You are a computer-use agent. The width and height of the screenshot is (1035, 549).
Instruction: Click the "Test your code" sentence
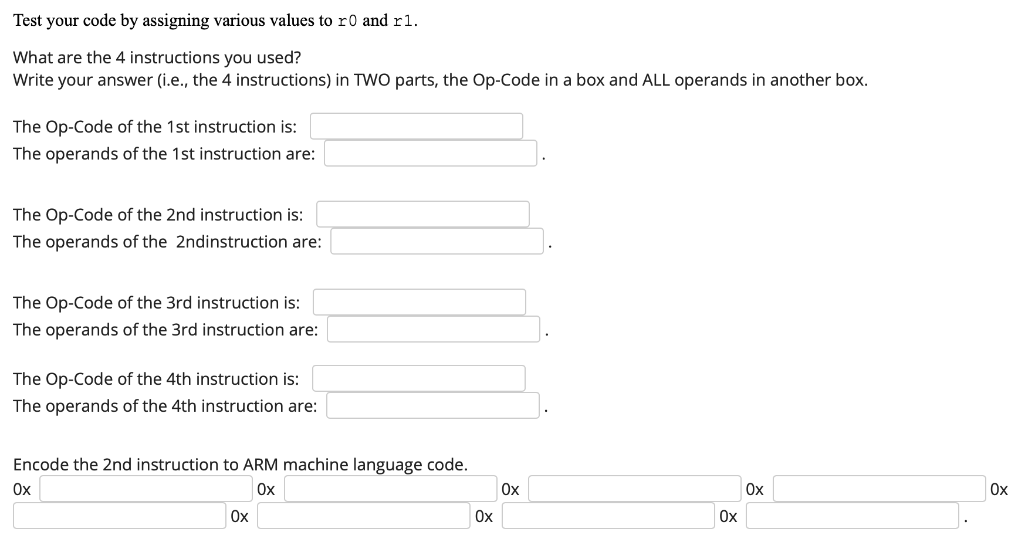click(215, 21)
